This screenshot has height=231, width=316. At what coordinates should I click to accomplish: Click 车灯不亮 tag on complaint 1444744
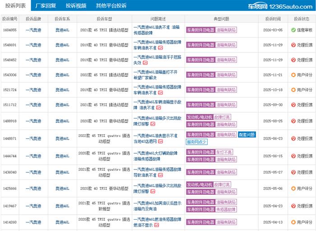225,152
